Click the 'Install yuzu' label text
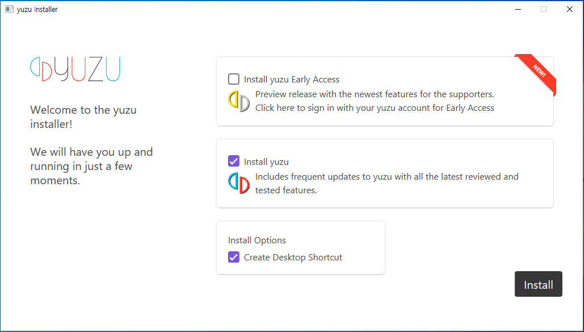584x332 pixels. tap(266, 162)
